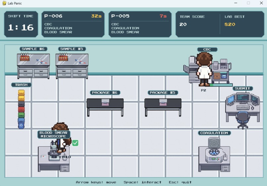Minimize the Lab Panic window

236,3
